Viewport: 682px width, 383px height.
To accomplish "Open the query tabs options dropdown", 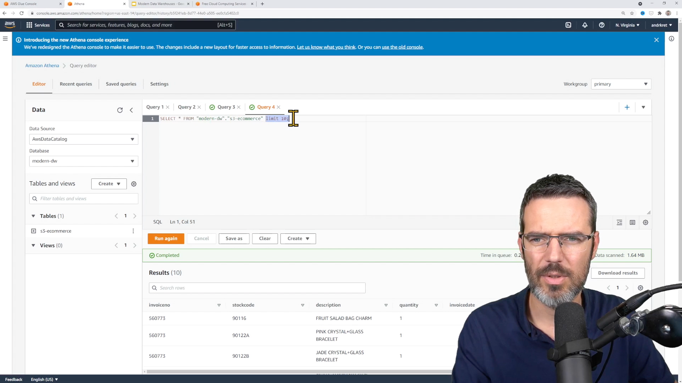I will pos(643,107).
